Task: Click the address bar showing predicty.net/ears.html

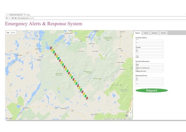Action: coord(102,18)
